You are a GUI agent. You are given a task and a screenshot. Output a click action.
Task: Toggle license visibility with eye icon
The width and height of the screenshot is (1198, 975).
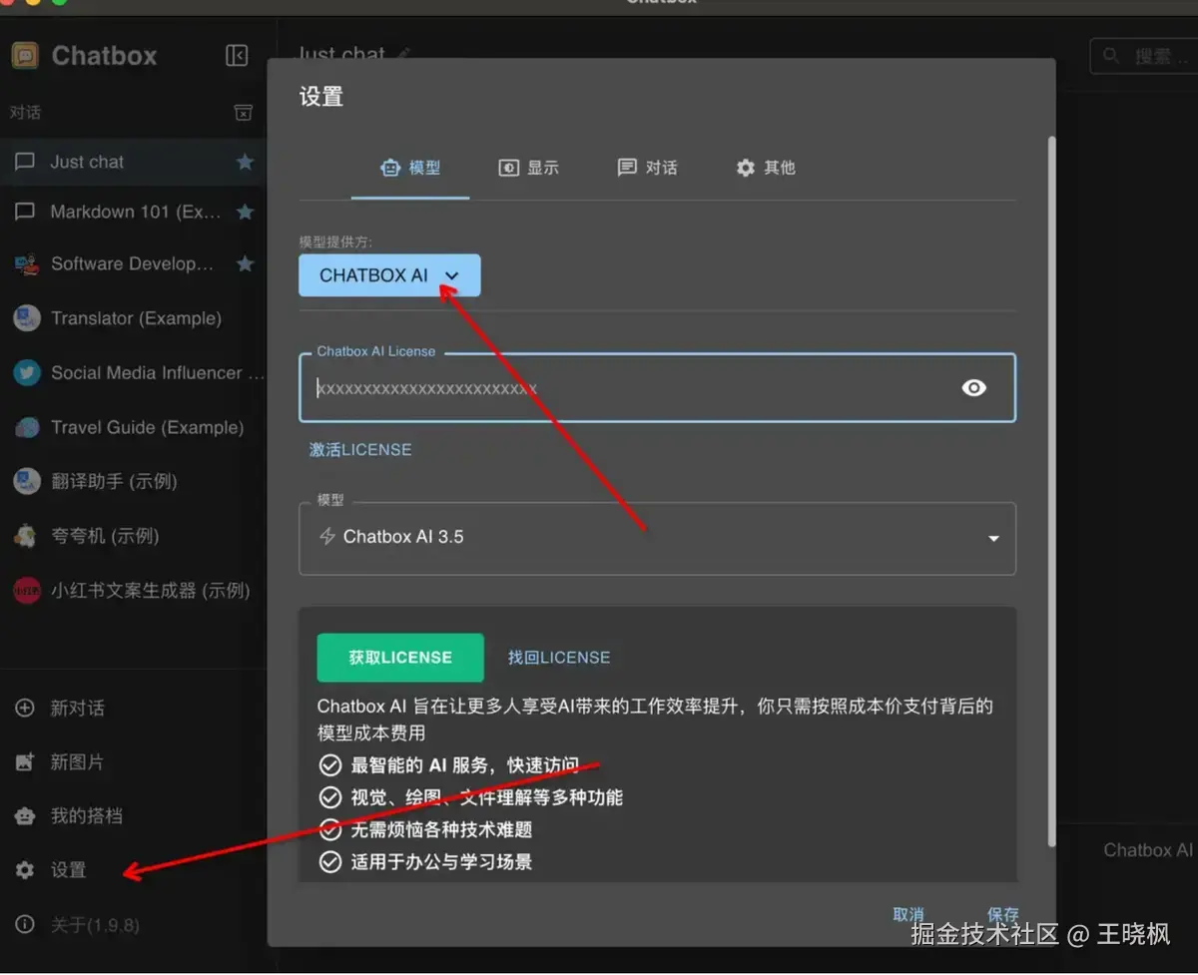coord(974,388)
